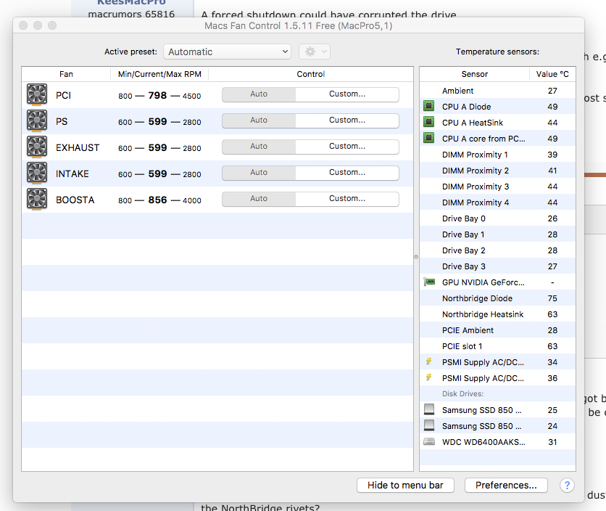Choose Custom control for BOOSTA fan
The width and height of the screenshot is (606, 511).
[347, 199]
